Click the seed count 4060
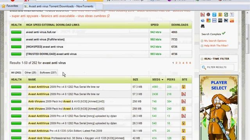The height and width of the screenshot is (140, 250). coord(155,87)
